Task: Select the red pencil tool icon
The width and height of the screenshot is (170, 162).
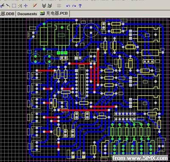Action: coord(34,6)
